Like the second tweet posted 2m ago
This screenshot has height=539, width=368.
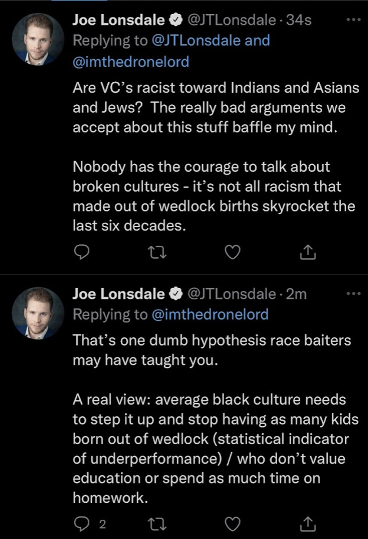point(233,524)
